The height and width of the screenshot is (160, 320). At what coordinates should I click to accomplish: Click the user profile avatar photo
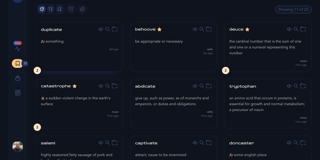coord(18,147)
